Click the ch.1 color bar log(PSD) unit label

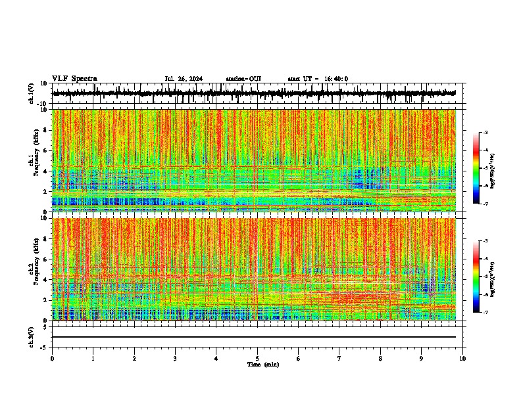click(x=493, y=171)
